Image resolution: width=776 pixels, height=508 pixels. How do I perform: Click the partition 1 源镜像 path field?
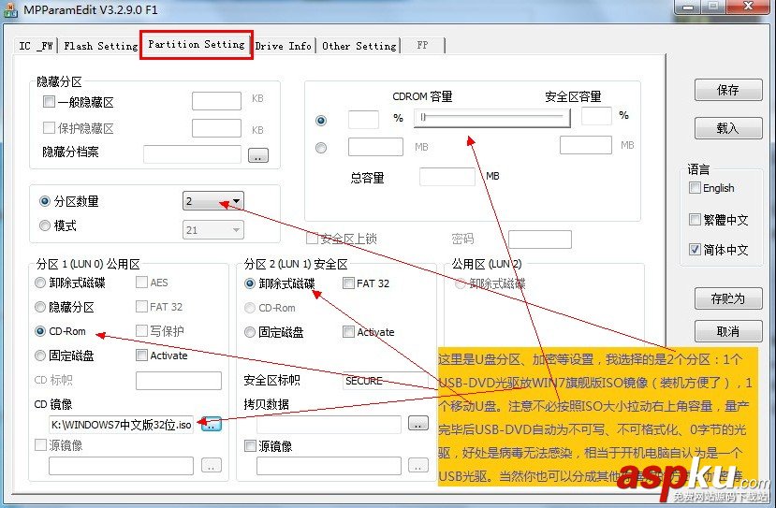click(x=122, y=466)
